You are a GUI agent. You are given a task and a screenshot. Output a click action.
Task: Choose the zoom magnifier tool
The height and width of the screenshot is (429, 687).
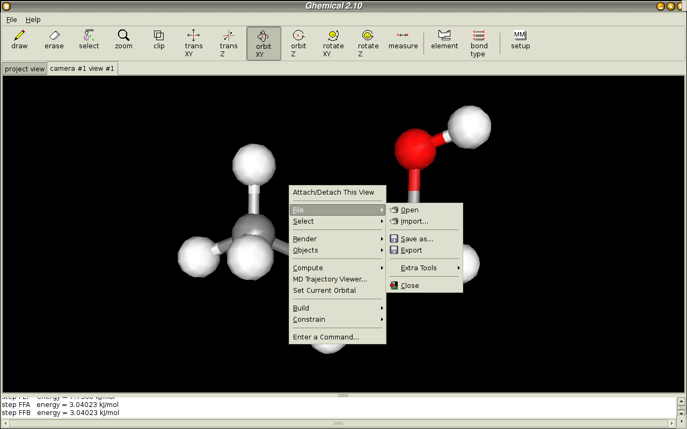point(123,40)
